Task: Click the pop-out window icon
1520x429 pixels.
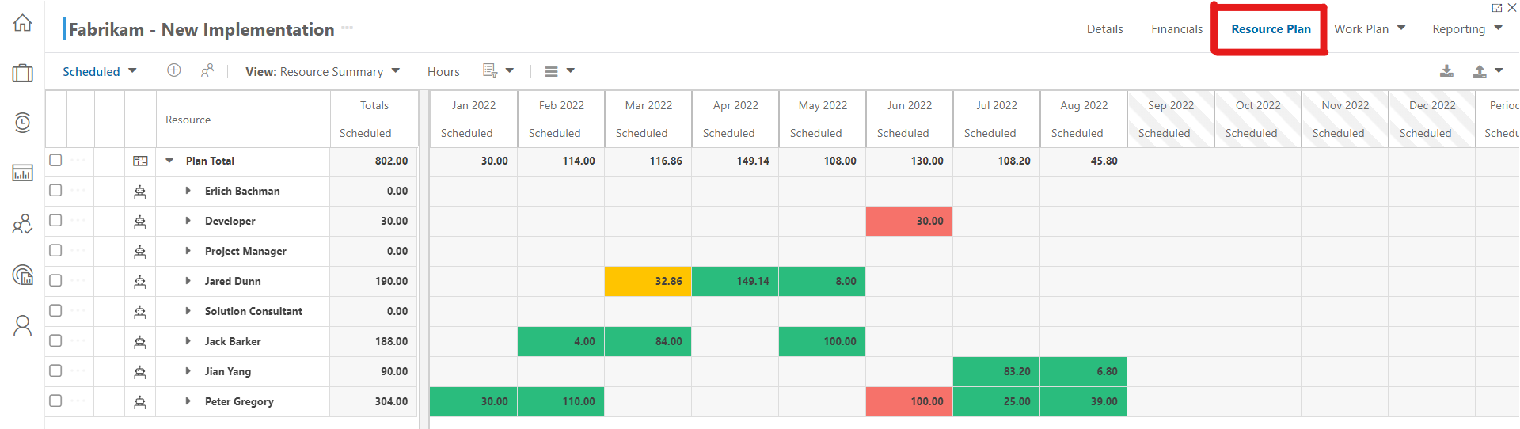Action: (x=1496, y=7)
